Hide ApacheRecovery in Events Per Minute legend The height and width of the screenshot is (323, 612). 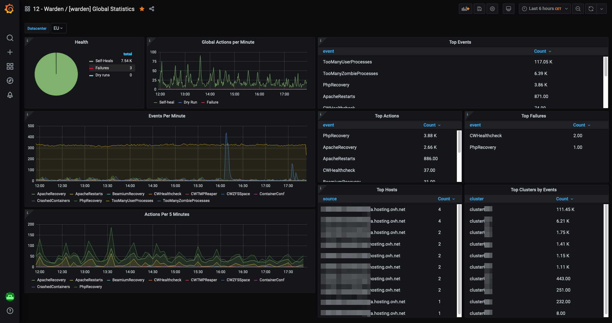(x=51, y=194)
